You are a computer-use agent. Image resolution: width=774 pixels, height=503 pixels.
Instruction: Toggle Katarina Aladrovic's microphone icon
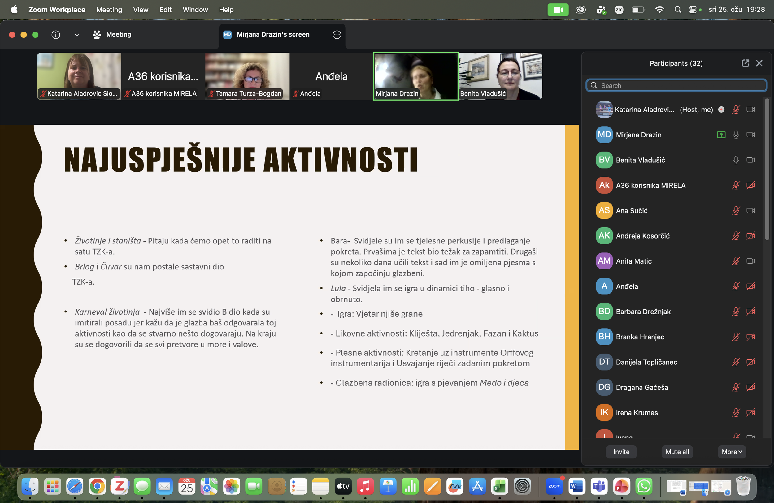click(x=736, y=110)
